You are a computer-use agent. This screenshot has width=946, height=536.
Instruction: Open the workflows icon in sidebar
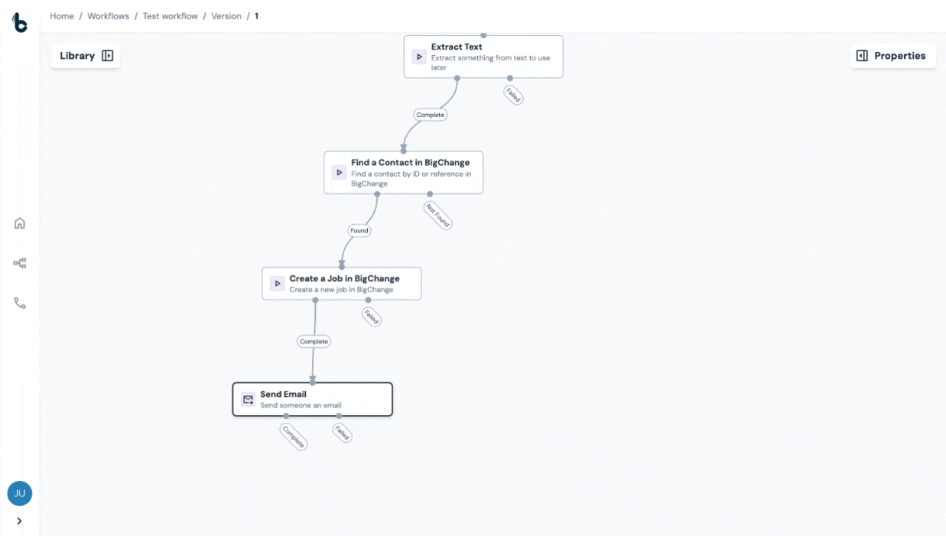pyautogui.click(x=20, y=263)
